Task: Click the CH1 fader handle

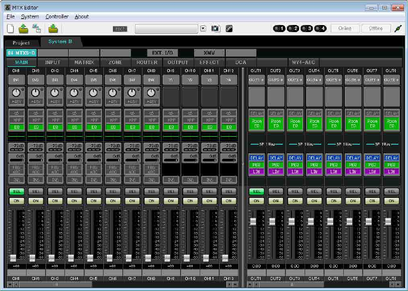Action: tap(13, 258)
